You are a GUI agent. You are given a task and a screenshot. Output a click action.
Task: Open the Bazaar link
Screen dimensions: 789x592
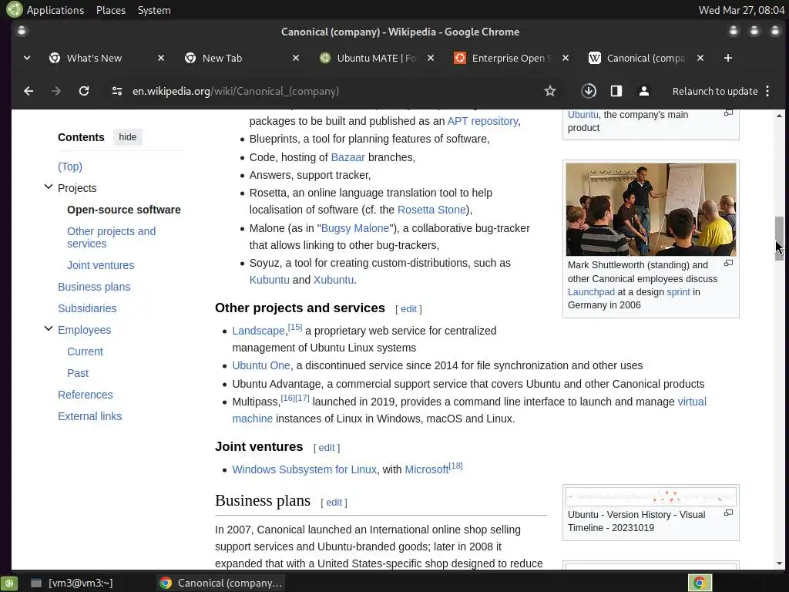click(347, 157)
